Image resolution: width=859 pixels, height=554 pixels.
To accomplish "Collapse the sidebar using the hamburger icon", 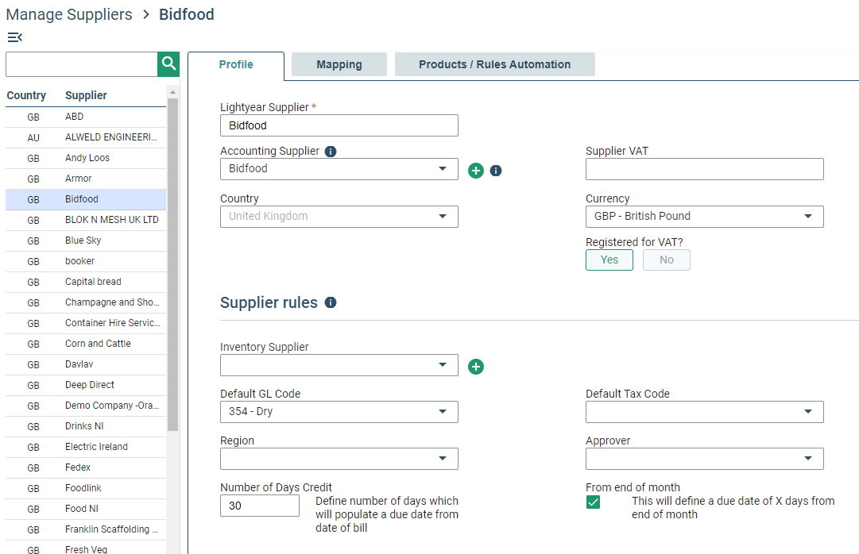I will tap(14, 37).
